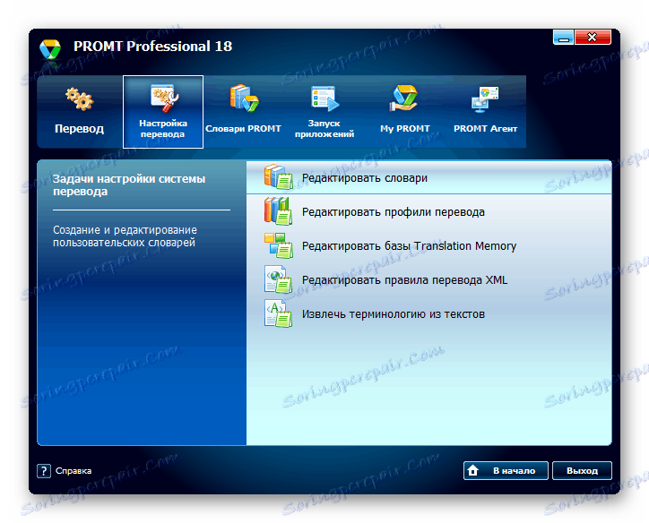
Task: Select Редактировать правила перевода XML
Action: click(428, 280)
